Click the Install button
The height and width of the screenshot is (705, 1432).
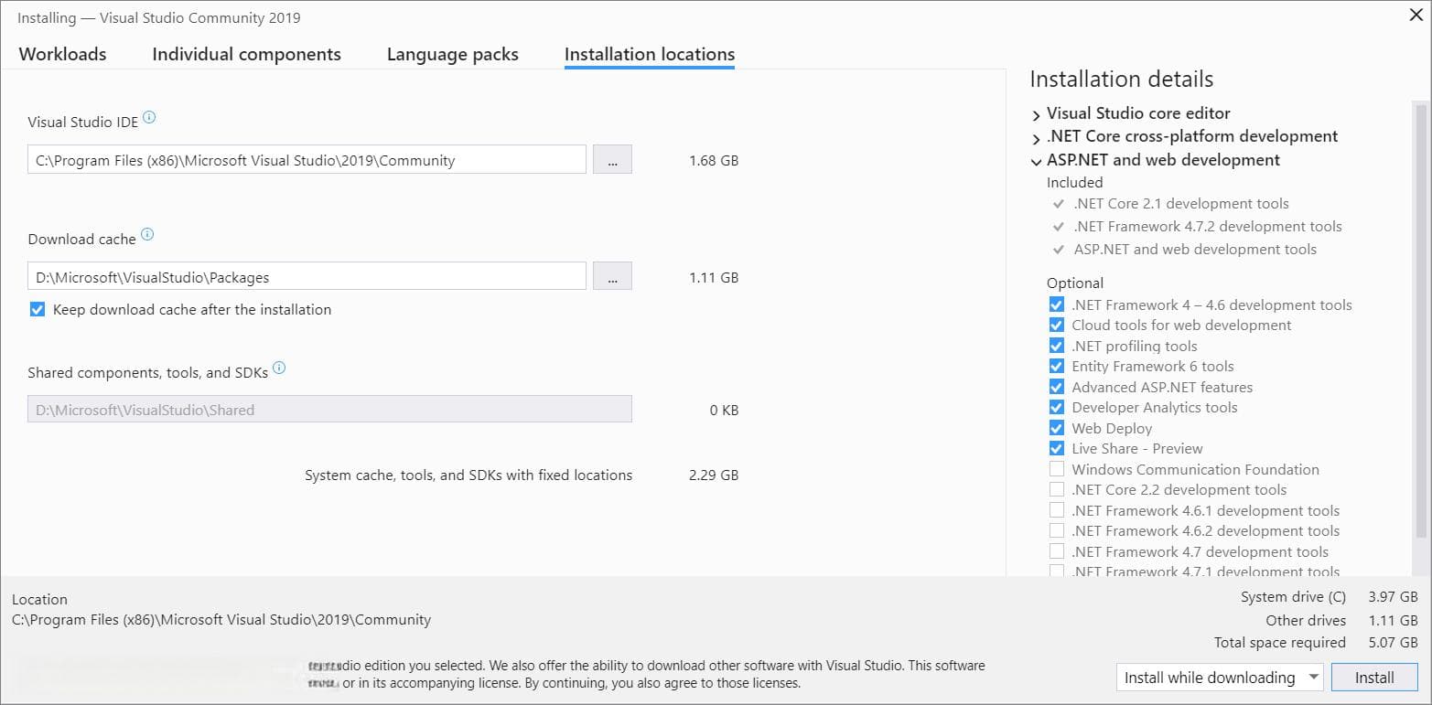(x=1374, y=678)
